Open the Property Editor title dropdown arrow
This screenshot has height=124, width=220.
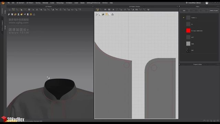[207, 64]
